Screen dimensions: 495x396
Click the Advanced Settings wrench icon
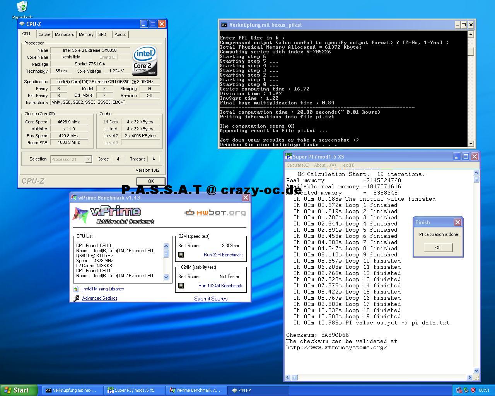point(76,298)
